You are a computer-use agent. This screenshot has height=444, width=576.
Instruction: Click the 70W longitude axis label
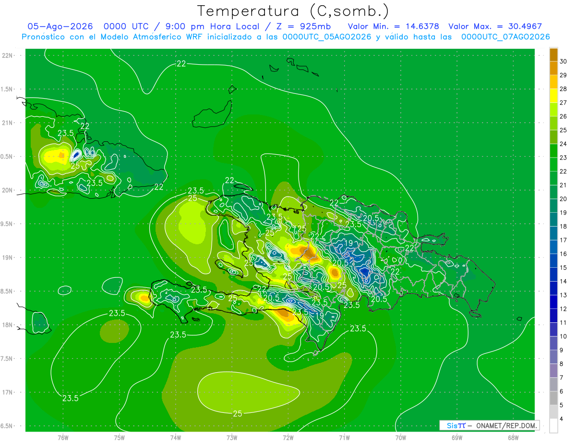(401, 437)
